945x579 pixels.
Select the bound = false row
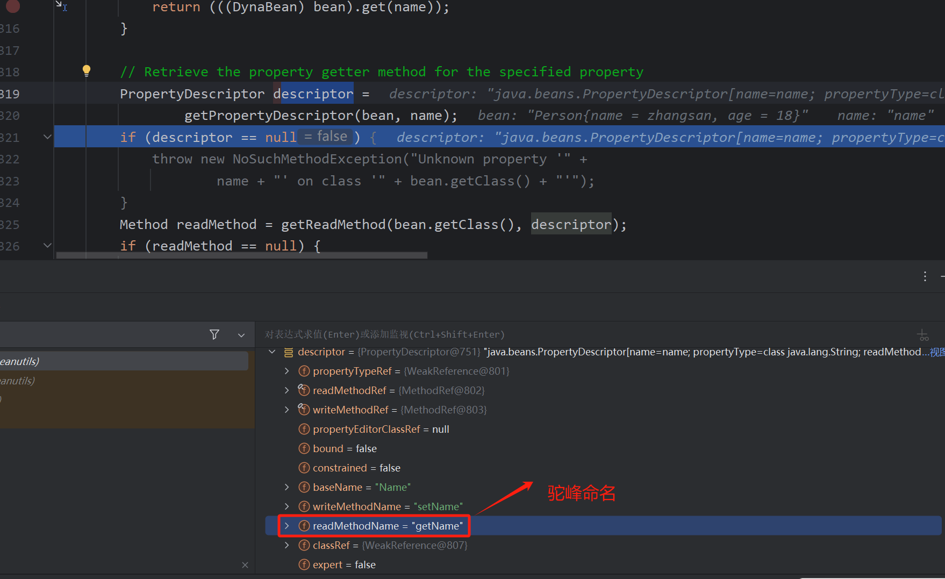click(x=604, y=448)
